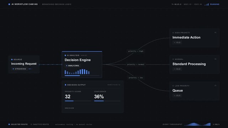This screenshot has width=228, height=128.
Task: Click the activity bar chart in Decision Engine
Action: 77,71
